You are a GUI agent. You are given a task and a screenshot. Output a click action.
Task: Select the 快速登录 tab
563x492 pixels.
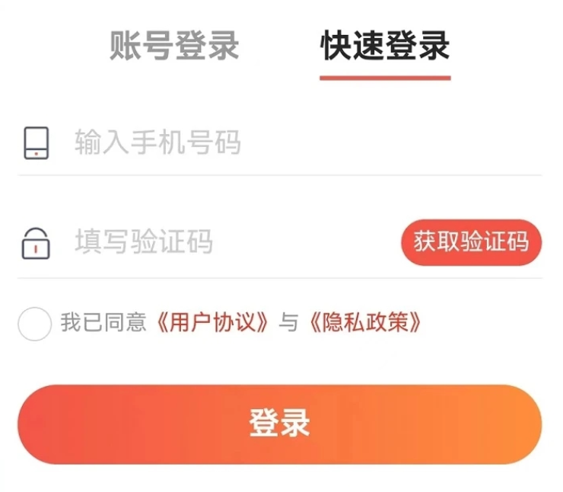tap(385, 46)
